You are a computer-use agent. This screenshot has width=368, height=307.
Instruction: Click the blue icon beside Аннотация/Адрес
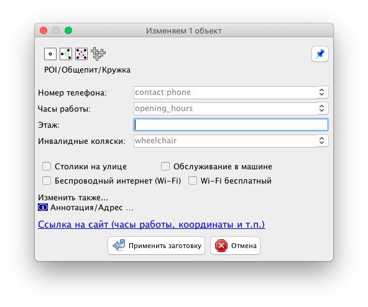coord(43,208)
